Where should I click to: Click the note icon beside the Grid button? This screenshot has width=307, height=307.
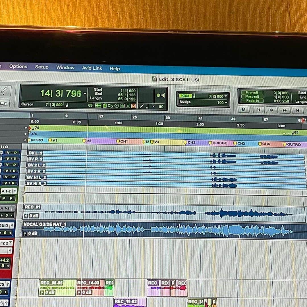[194, 96]
